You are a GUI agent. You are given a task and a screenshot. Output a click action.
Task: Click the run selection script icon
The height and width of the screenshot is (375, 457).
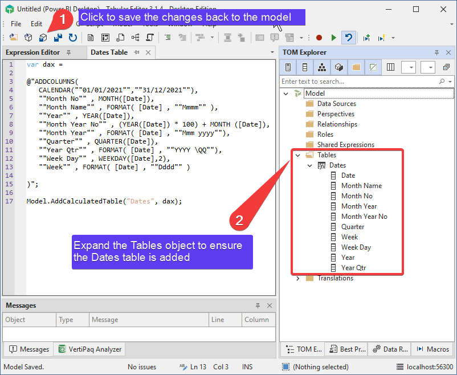coord(382,38)
